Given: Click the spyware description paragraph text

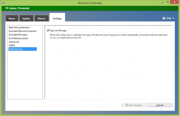Looking at the screenshot, I should [x=109, y=36].
